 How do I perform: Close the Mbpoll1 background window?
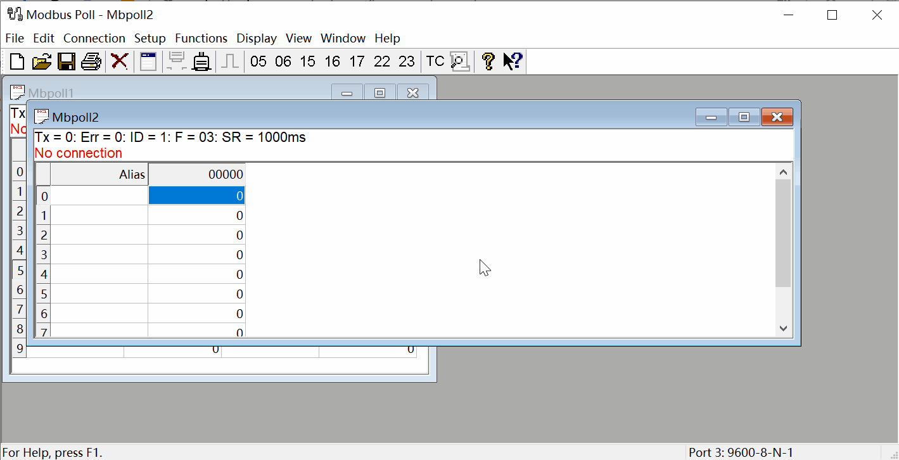point(413,93)
